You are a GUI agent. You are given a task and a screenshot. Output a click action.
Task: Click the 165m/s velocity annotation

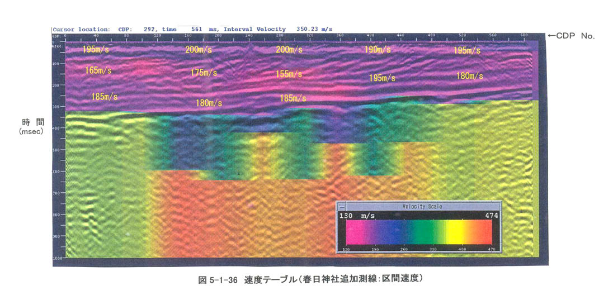98,71
